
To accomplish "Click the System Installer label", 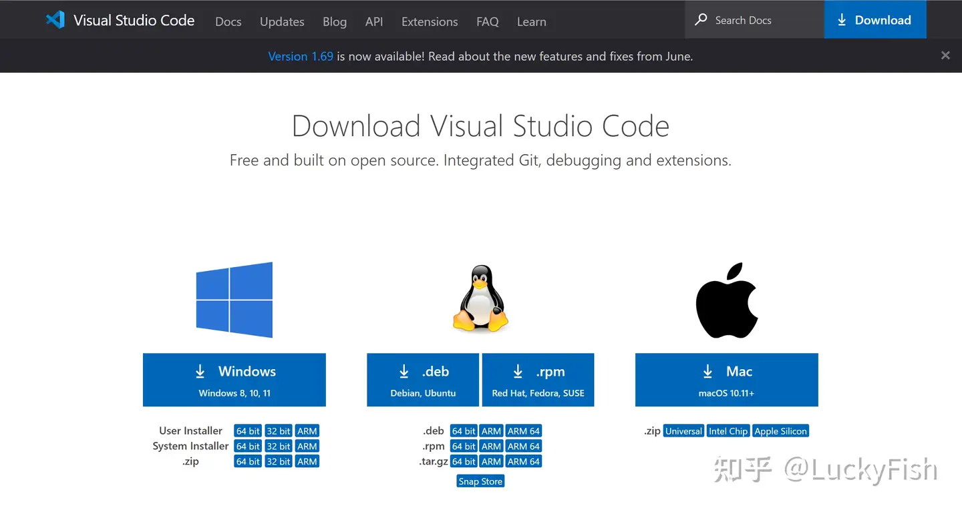I will pos(190,447).
